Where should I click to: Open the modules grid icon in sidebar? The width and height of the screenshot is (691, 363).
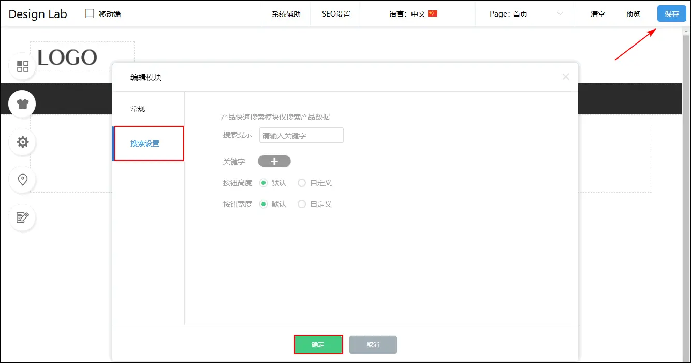coord(23,66)
